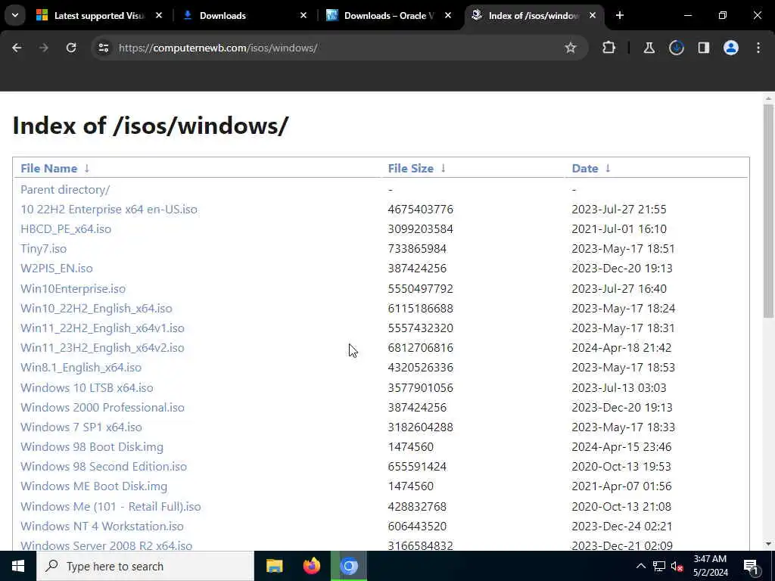Click scrollbar down arrow
The width and height of the screenshot is (775, 581).
coord(768,543)
